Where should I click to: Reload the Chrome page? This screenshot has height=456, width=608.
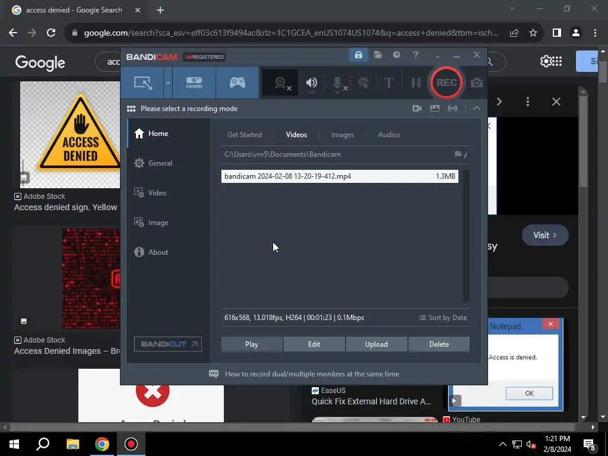[x=51, y=33]
